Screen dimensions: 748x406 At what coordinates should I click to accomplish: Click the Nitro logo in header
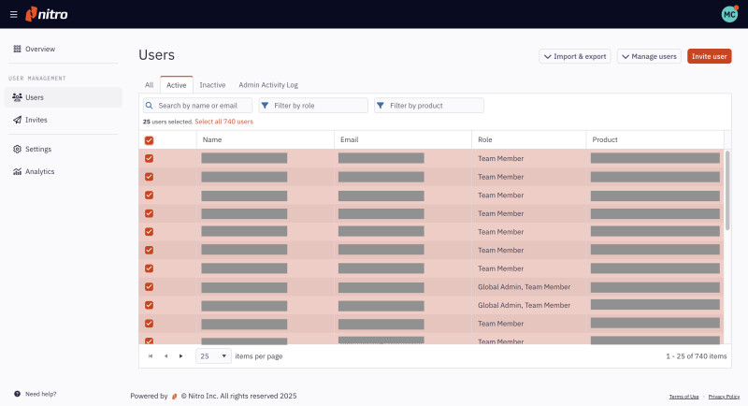tap(47, 14)
